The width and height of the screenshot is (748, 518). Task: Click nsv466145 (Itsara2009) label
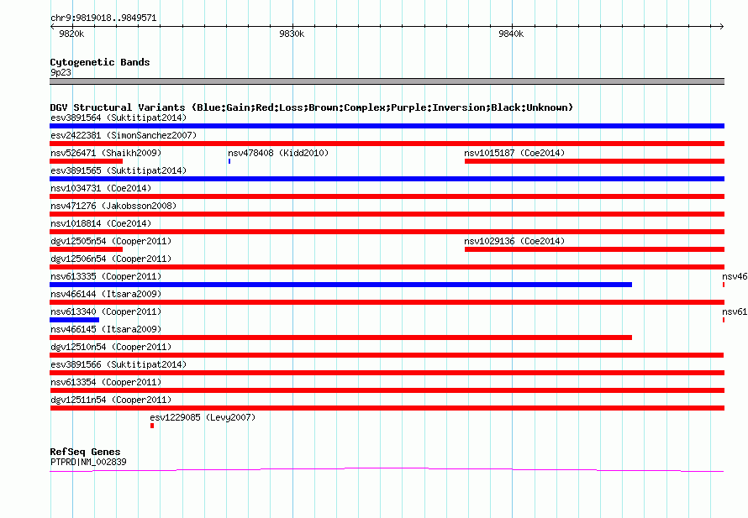(106, 329)
